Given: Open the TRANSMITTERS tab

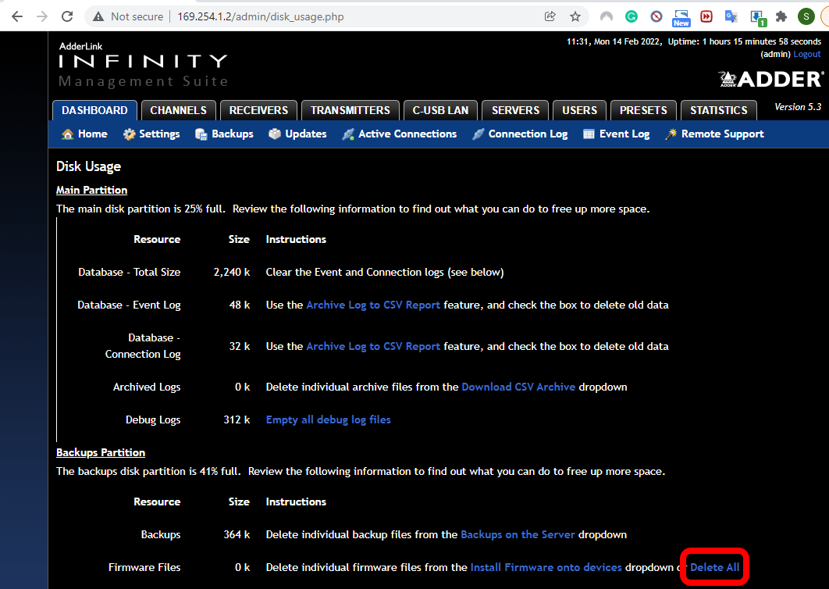Looking at the screenshot, I should (x=350, y=111).
